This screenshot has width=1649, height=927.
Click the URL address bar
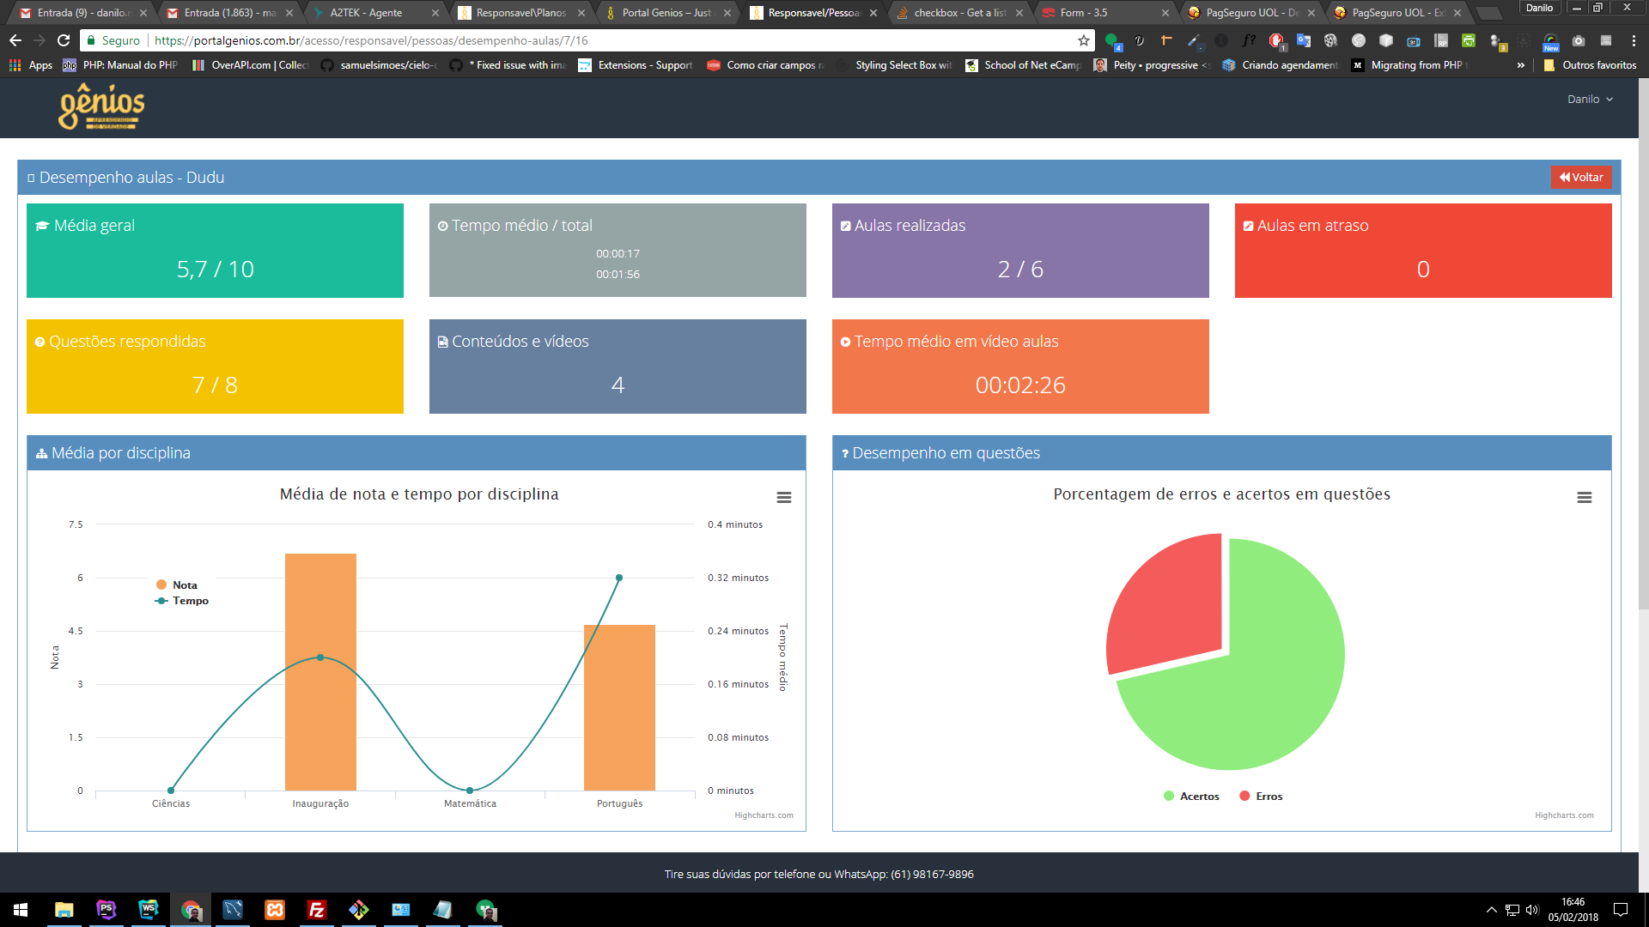coord(601,40)
